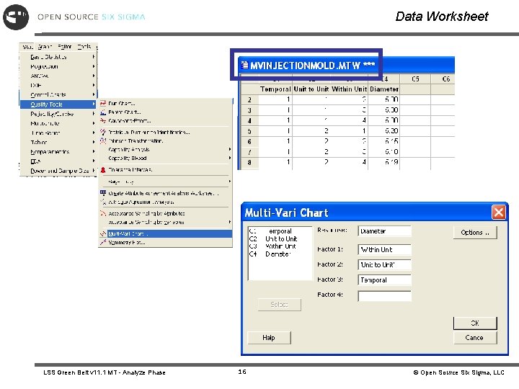This screenshot has height=389, width=519.
Task: Click the row 5 header in the worksheet
Action: point(249,131)
